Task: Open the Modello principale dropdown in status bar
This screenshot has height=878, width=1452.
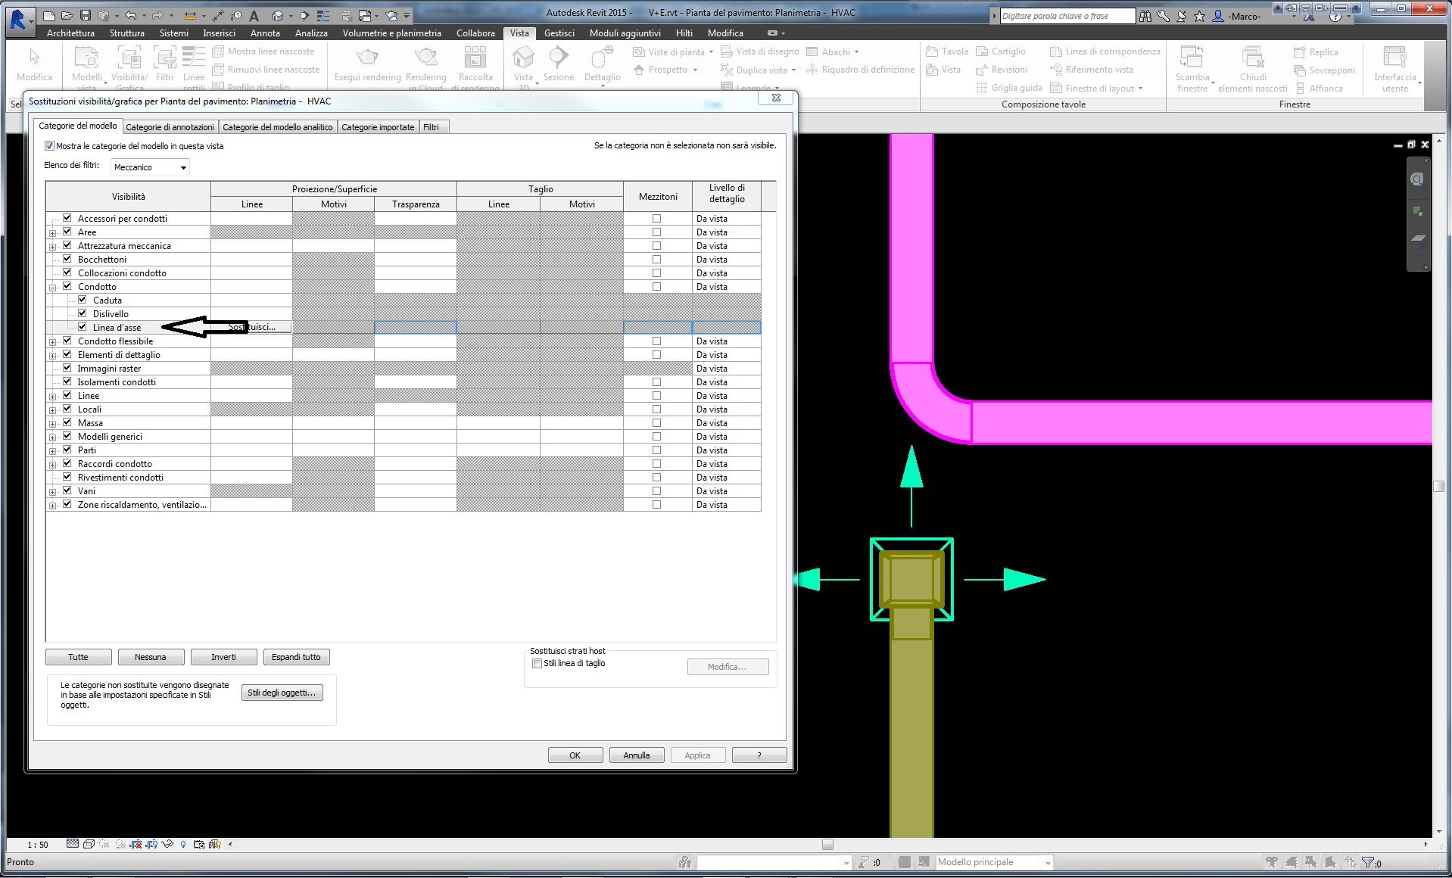Action: coord(994,862)
